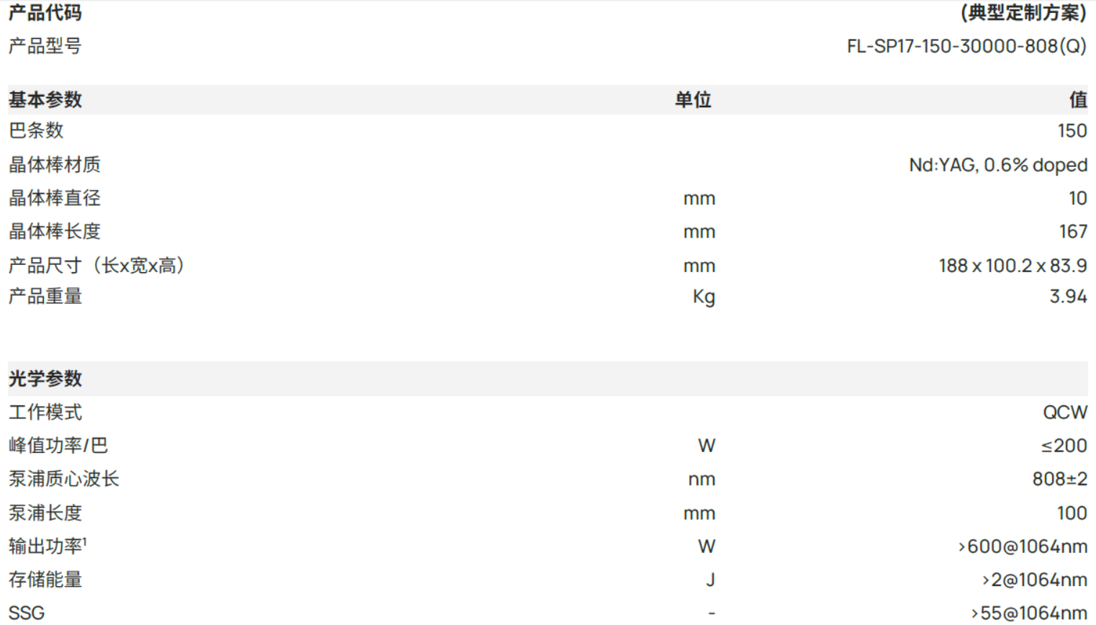
Task: Click the 输出功率 footnote label
Action: [48, 547]
